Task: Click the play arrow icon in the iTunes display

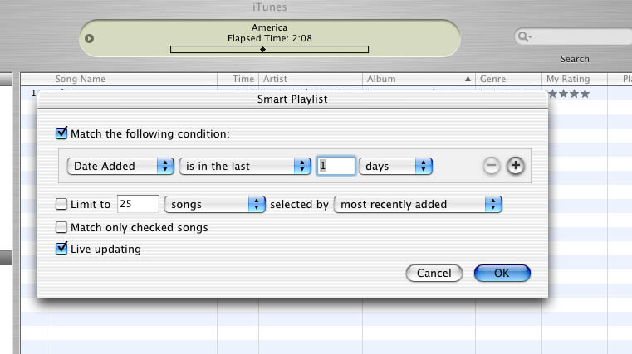Action: click(x=90, y=39)
